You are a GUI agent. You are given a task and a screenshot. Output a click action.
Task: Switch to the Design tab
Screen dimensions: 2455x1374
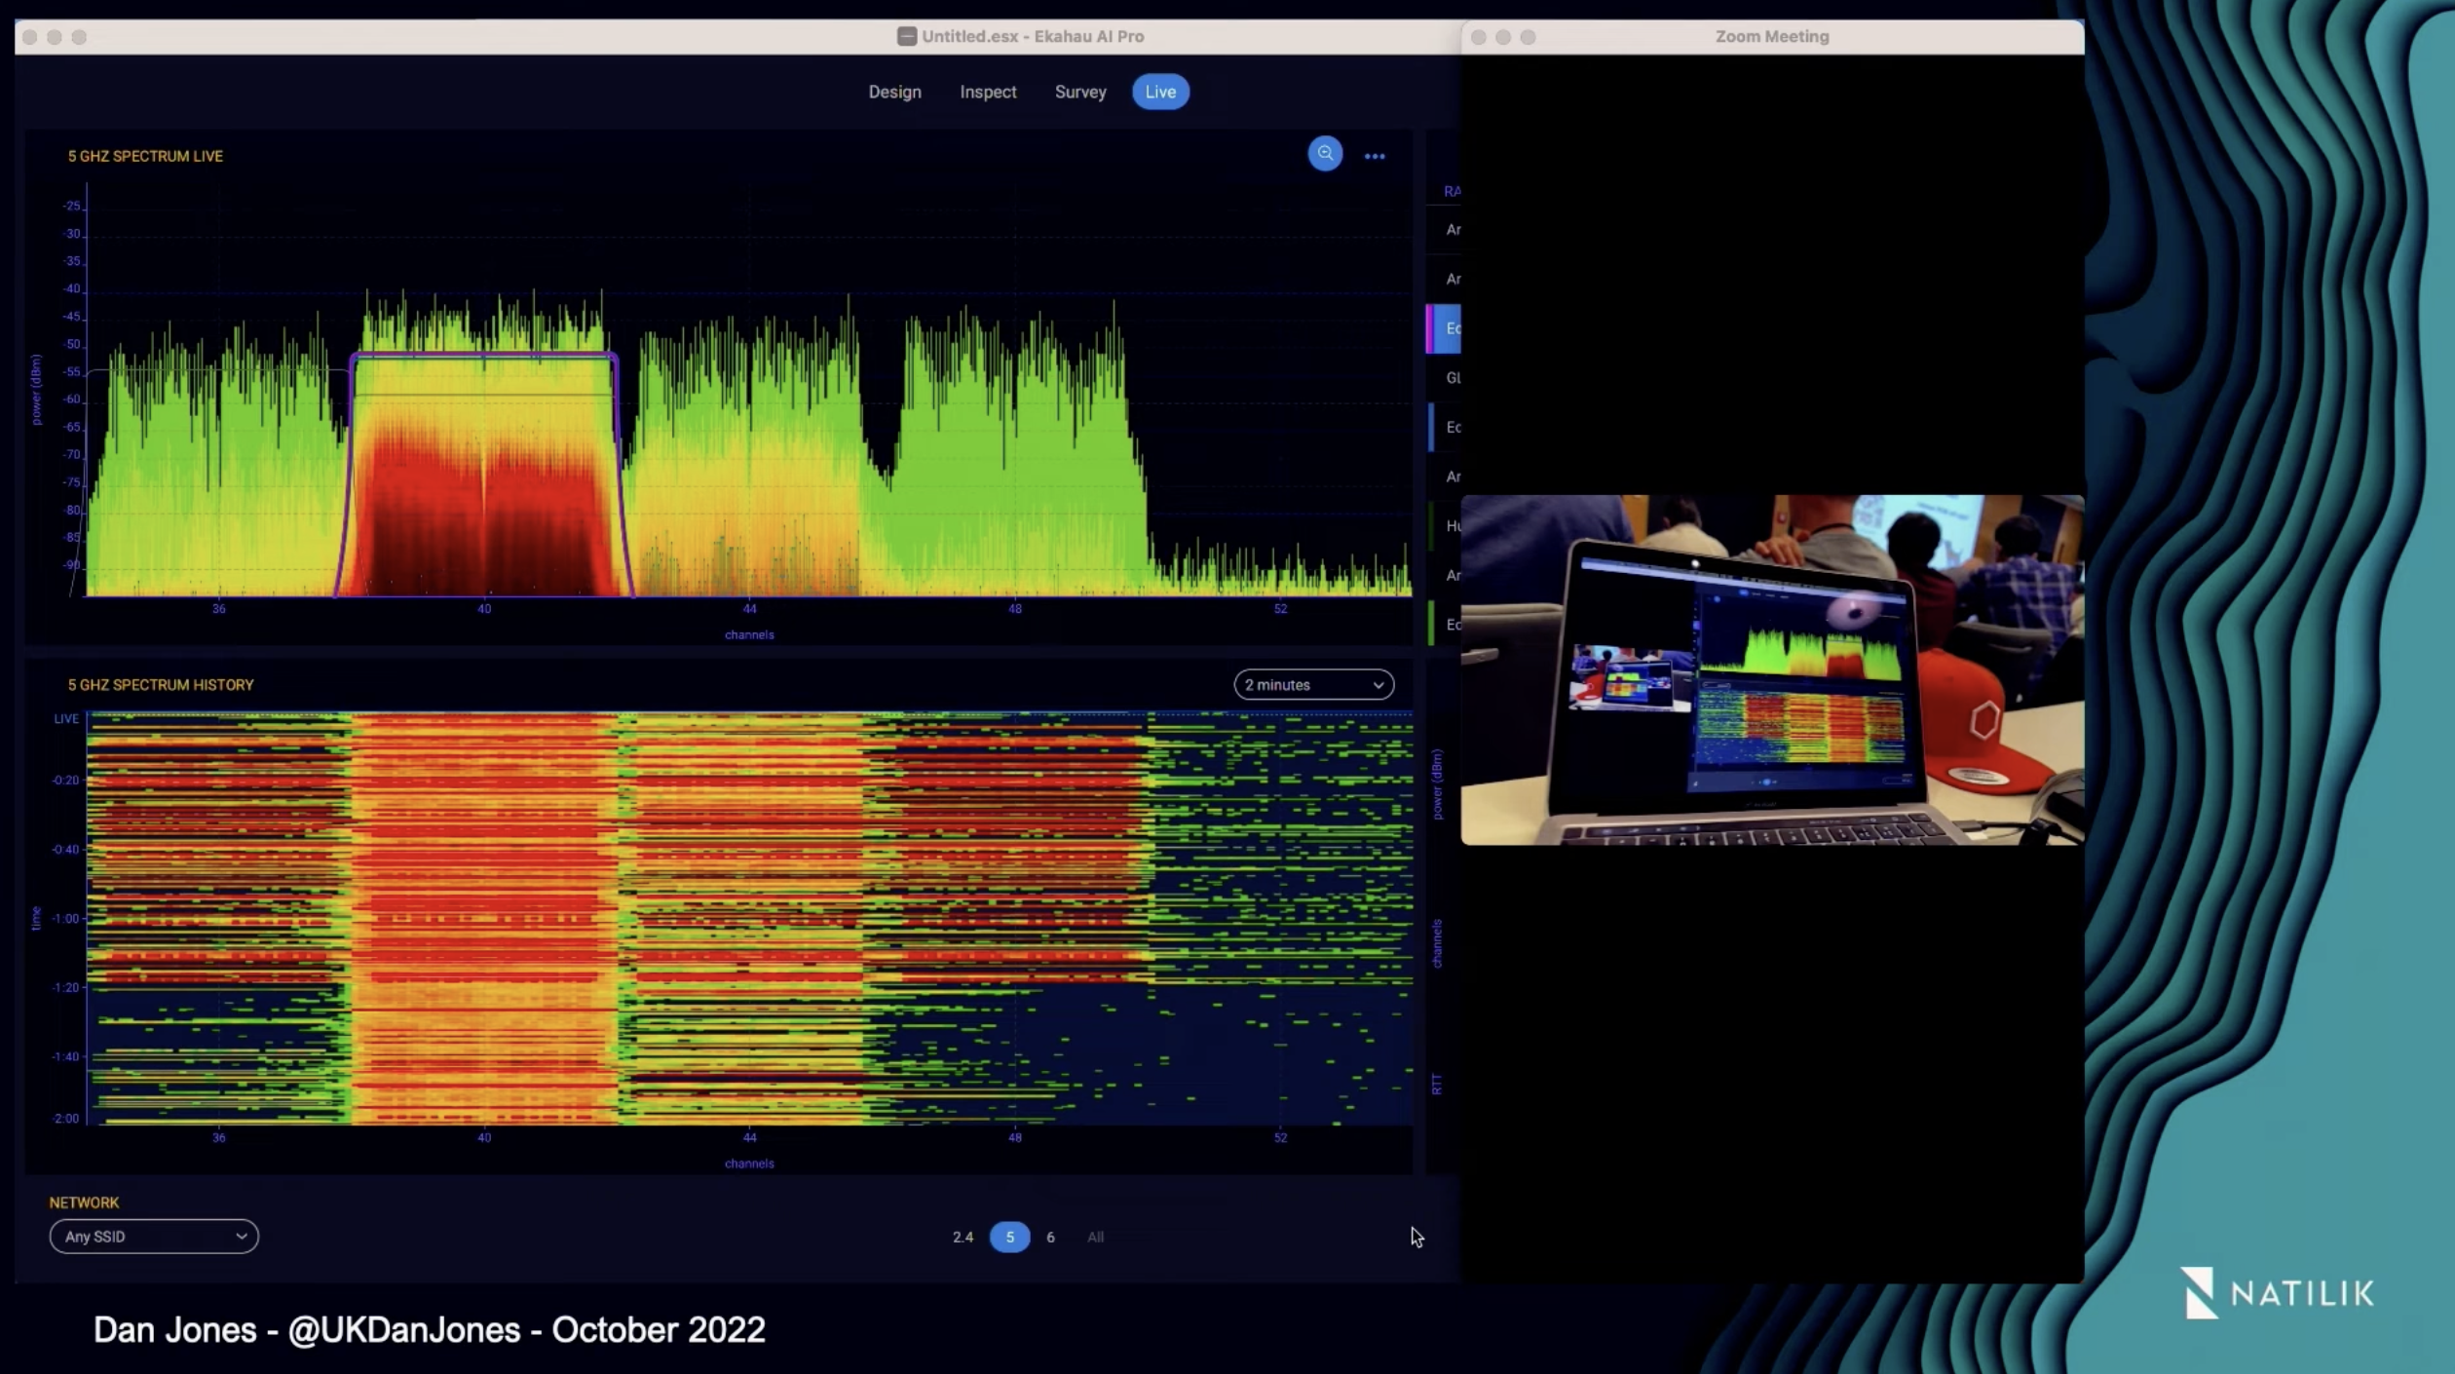894,92
